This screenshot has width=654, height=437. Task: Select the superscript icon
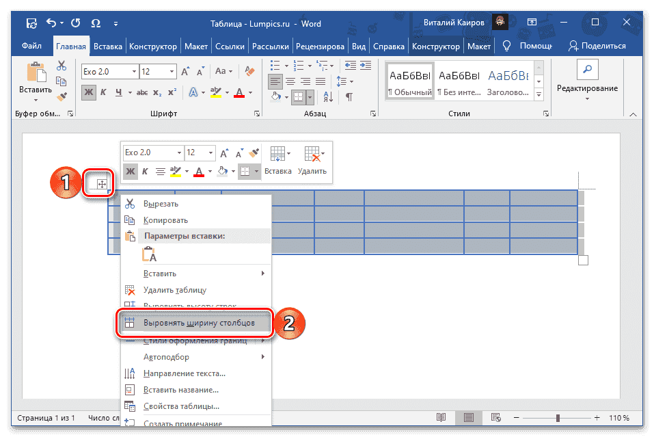coord(171,91)
